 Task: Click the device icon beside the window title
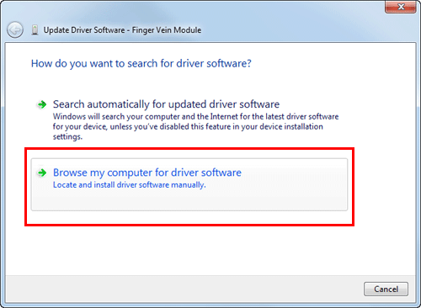pyautogui.click(x=35, y=30)
